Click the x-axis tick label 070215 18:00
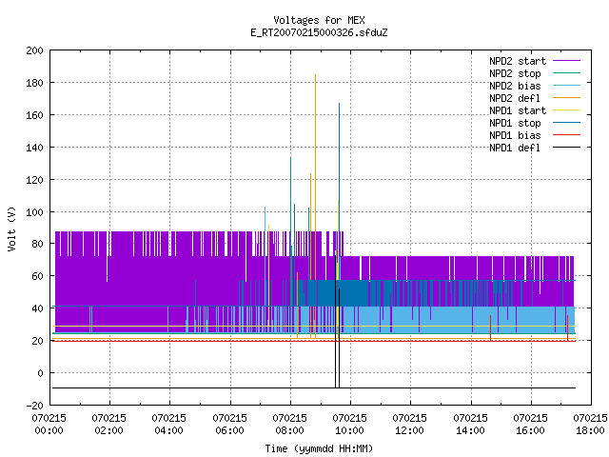 [590, 425]
